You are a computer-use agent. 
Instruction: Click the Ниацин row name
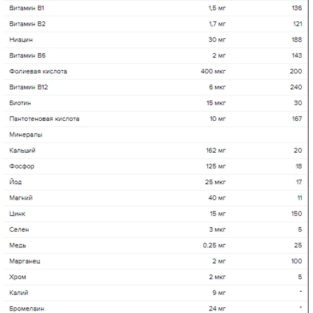[21, 39]
